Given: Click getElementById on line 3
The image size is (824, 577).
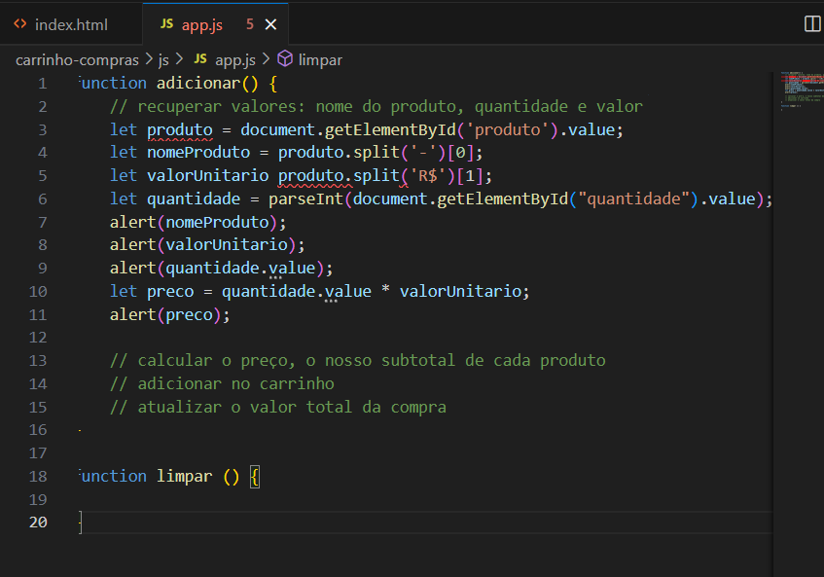Looking at the screenshot, I should point(390,129).
